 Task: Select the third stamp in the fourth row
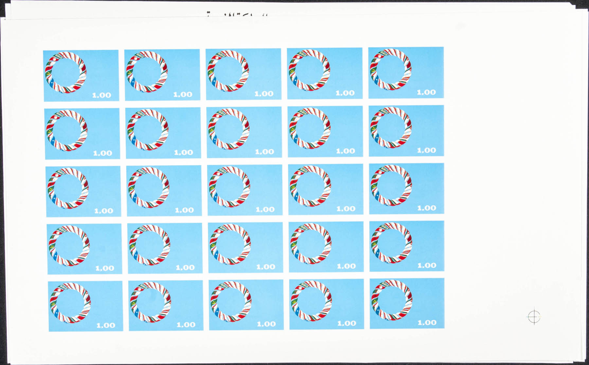[245, 248]
